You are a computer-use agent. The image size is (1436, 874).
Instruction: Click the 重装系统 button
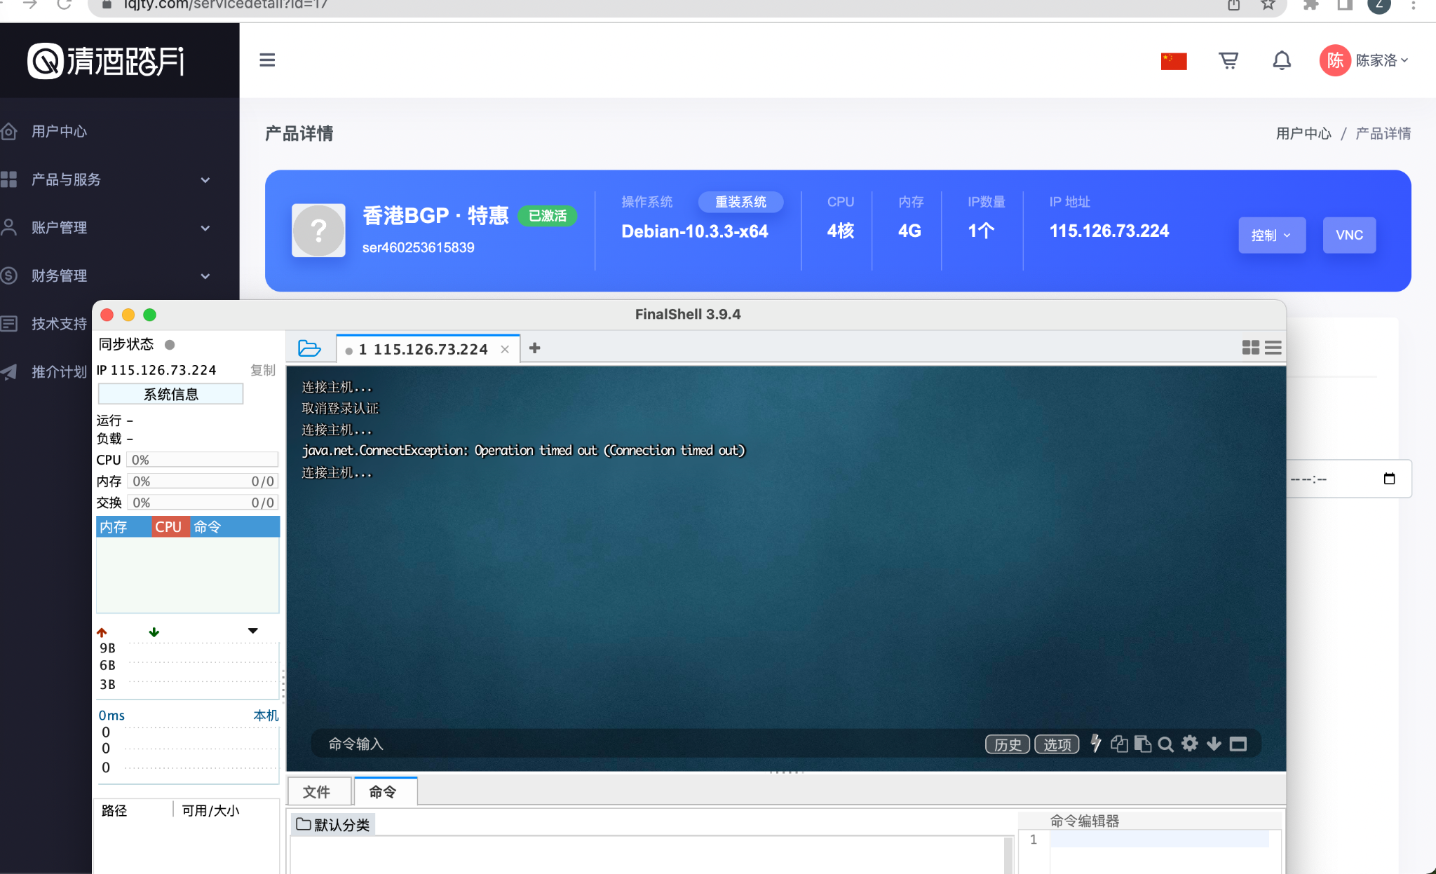(x=740, y=202)
